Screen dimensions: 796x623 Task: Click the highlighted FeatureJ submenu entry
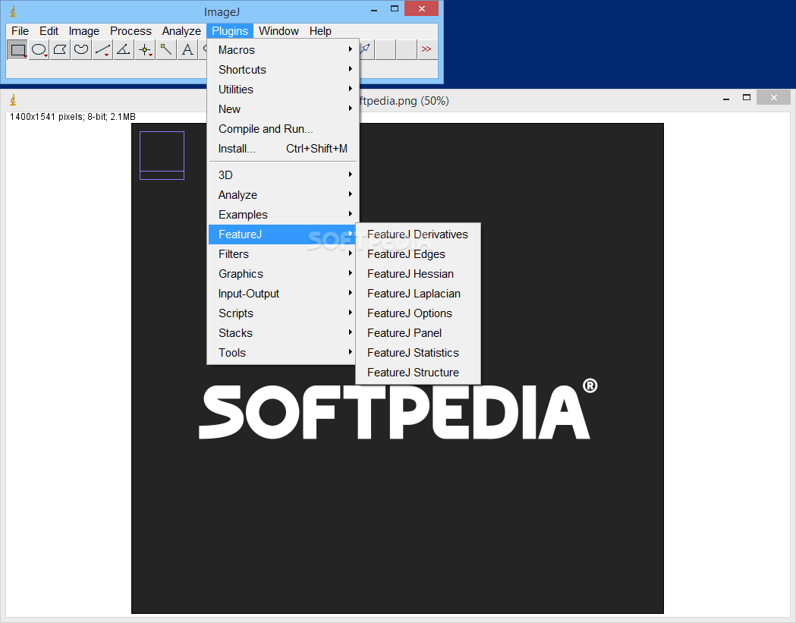[x=283, y=234]
